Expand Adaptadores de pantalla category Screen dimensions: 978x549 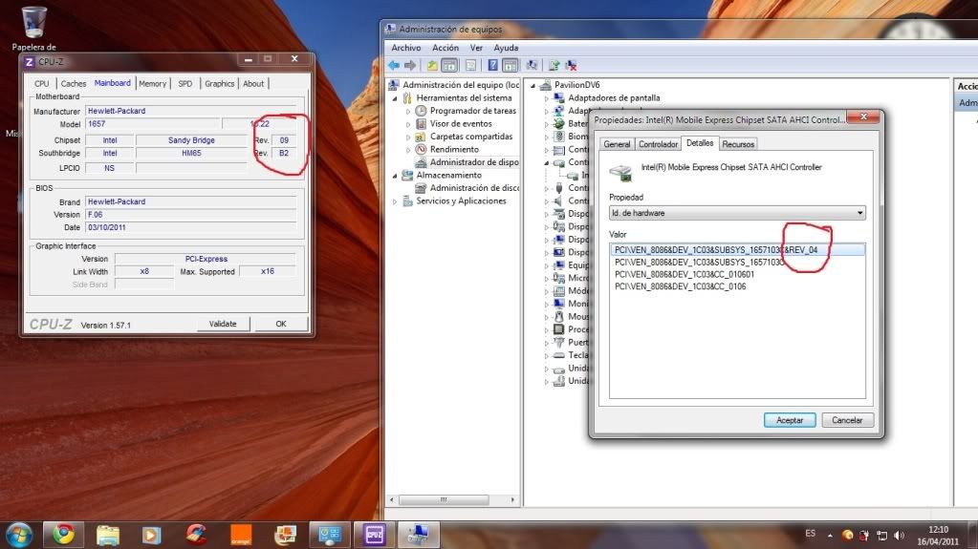[547, 98]
